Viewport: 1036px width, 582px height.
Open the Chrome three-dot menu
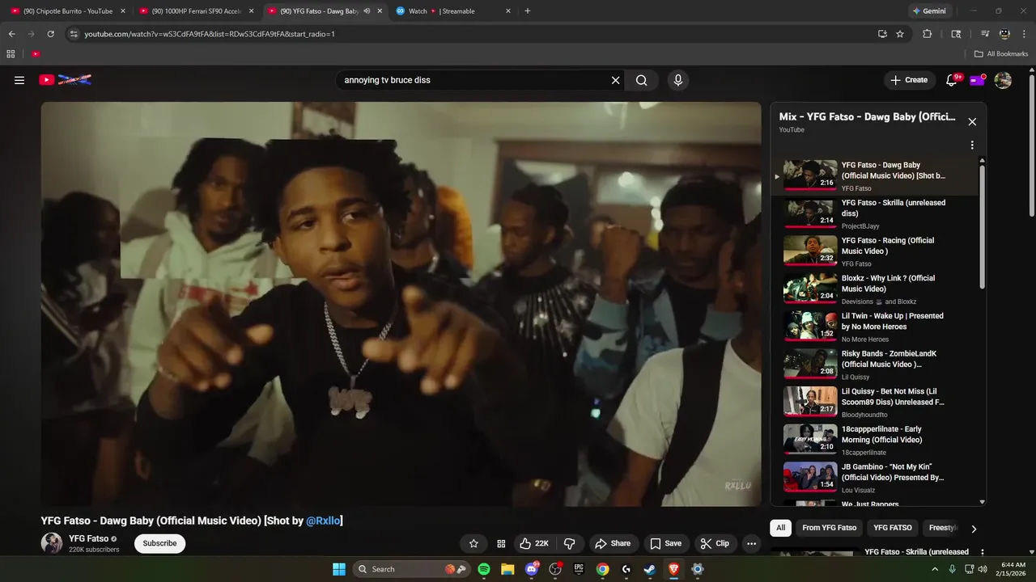point(1024,34)
